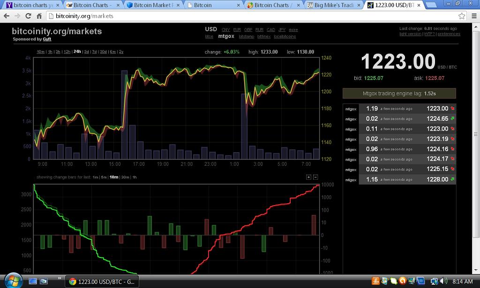The height and width of the screenshot is (288, 480).
Task: Click the Show Desktop quick launch icon
Action: coord(33,281)
